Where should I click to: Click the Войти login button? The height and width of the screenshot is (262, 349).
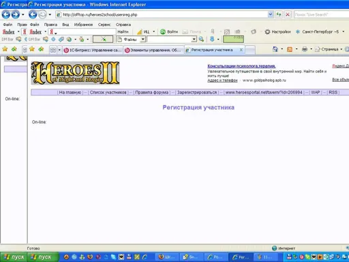click(169, 31)
